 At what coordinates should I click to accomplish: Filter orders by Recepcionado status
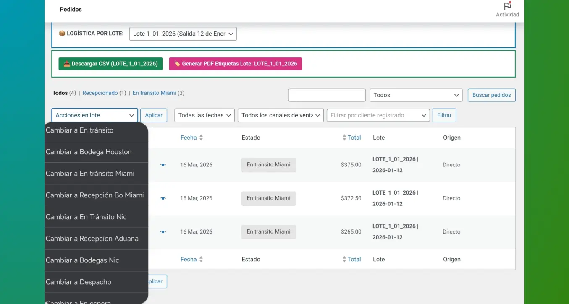click(100, 93)
